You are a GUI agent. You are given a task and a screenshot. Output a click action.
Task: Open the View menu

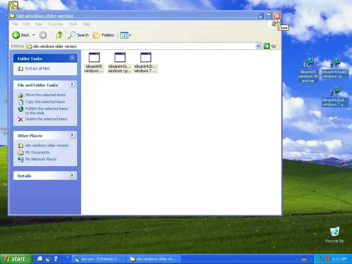(38, 24)
